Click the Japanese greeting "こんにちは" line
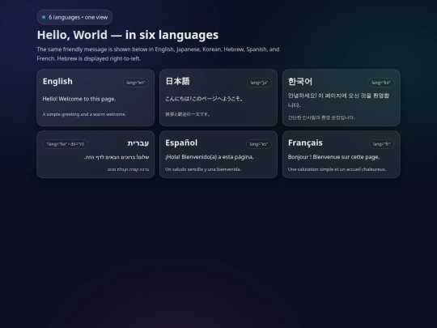This screenshot has width=437, height=328. (x=204, y=99)
